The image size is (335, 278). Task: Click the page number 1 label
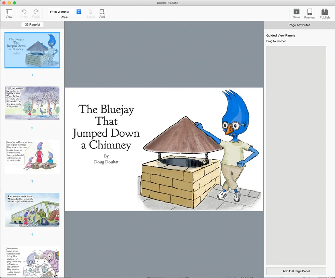32,75
